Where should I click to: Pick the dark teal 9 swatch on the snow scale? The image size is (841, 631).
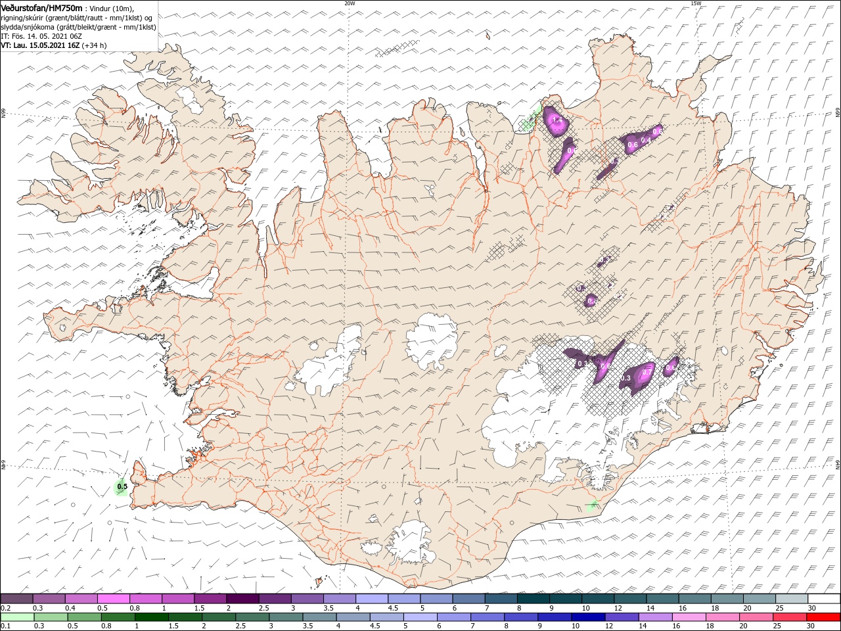point(565,599)
